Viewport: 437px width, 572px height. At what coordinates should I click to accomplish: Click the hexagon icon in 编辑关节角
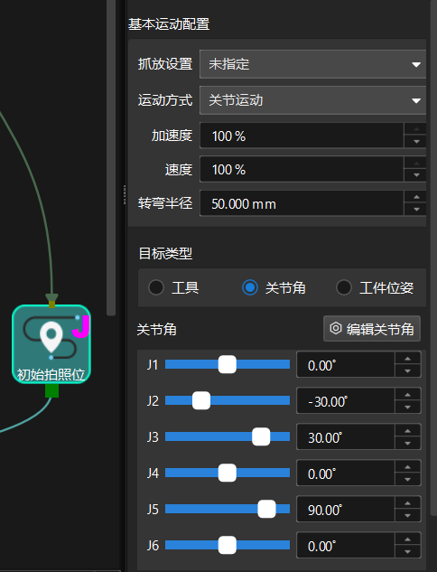[x=336, y=328]
